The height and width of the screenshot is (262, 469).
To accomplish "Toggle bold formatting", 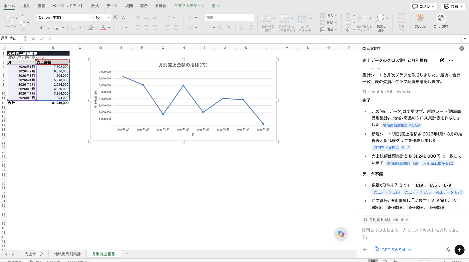I will [41, 28].
